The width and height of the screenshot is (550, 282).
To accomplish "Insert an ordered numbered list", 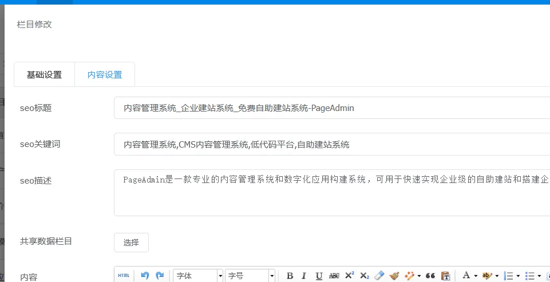I will click(508, 276).
